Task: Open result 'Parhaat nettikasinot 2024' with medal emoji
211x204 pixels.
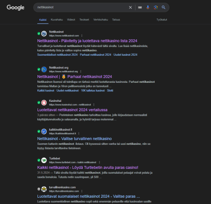Action: [75, 77]
